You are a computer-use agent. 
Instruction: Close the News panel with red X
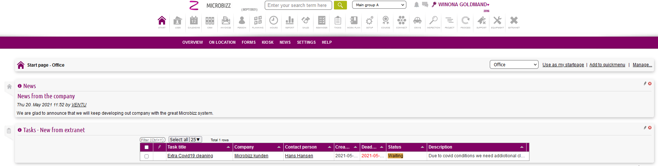click(x=650, y=84)
